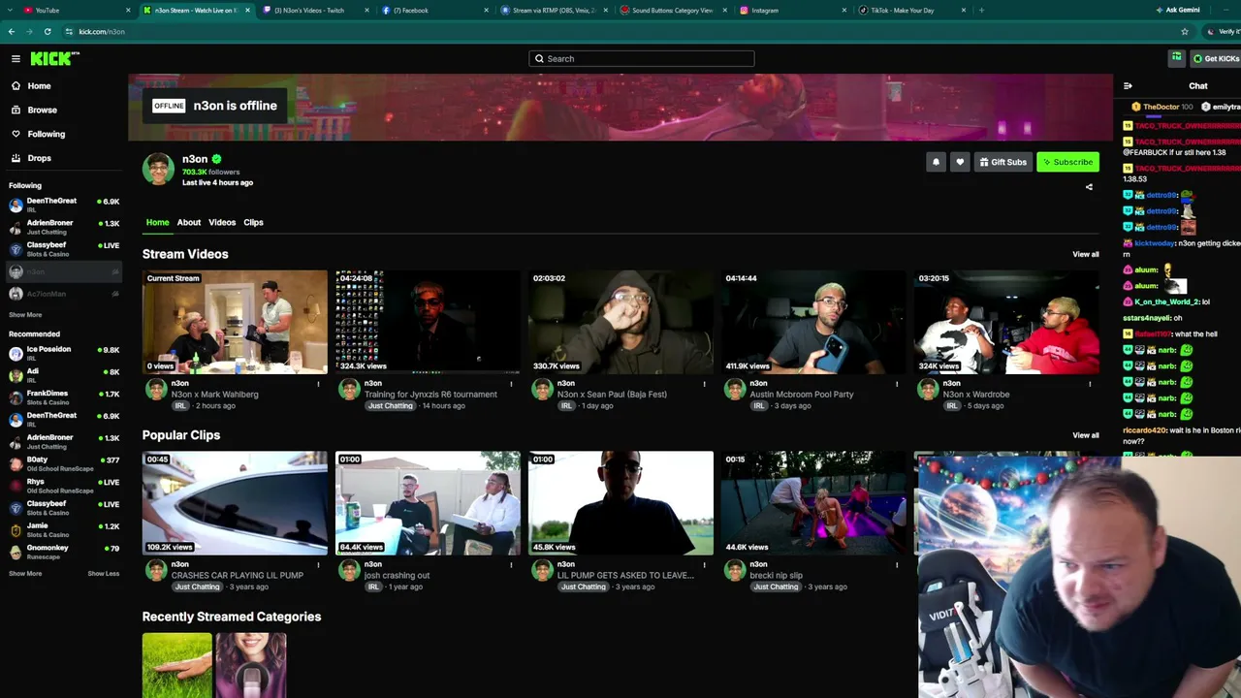Collapse the chat panel with arrow icon
This screenshot has width=1241, height=698.
coord(1128,86)
